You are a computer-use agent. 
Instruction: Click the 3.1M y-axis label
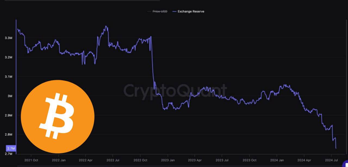[9, 77]
